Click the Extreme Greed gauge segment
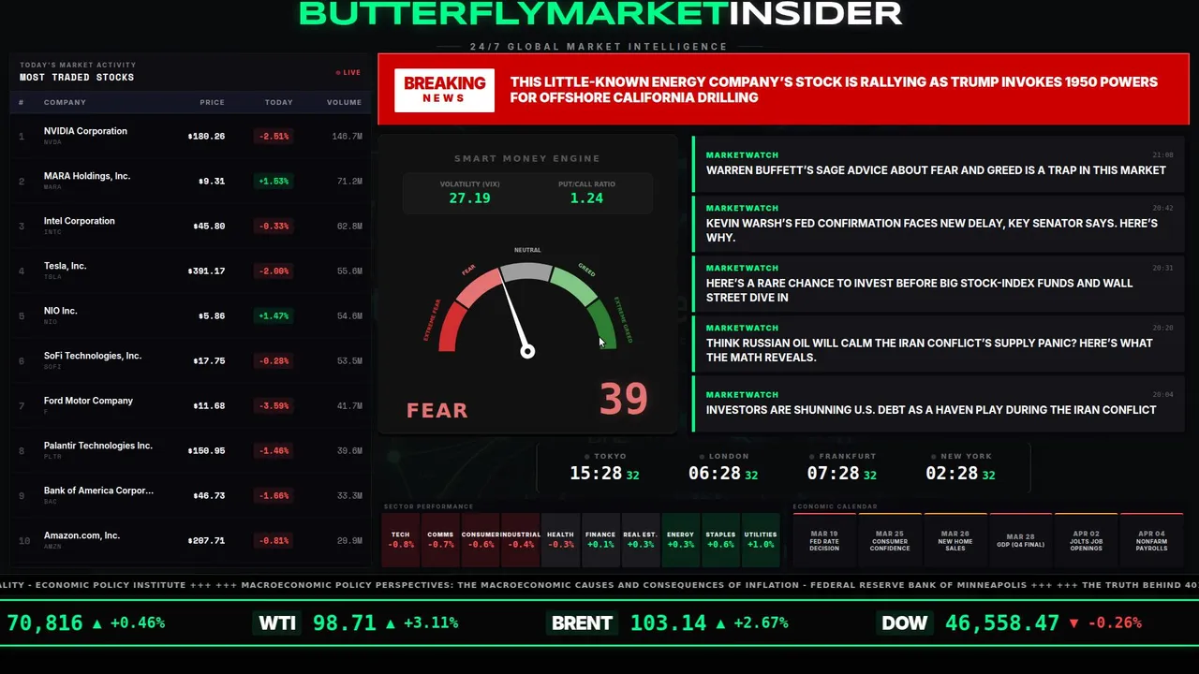Viewport: 1199px width, 674px height. pyautogui.click(x=603, y=328)
